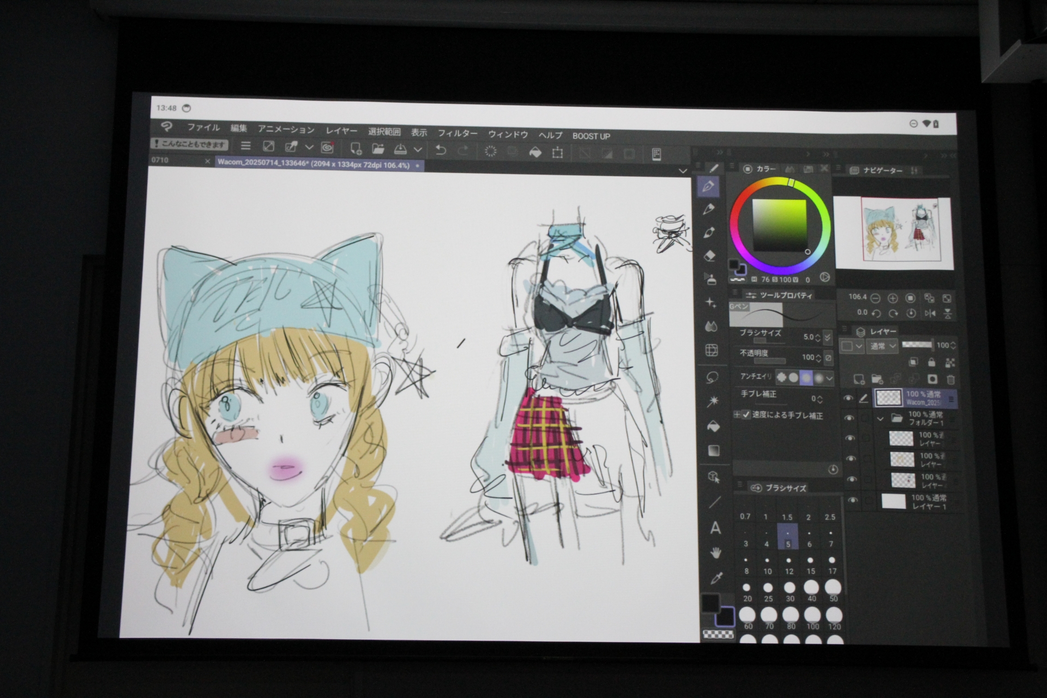The image size is (1047, 698).
Task: Select the Gradient tool
Action: click(x=713, y=450)
